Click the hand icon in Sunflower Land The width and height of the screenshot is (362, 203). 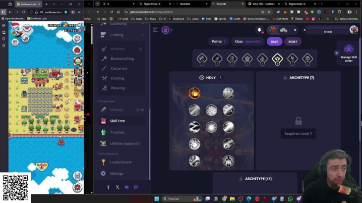(77, 39)
